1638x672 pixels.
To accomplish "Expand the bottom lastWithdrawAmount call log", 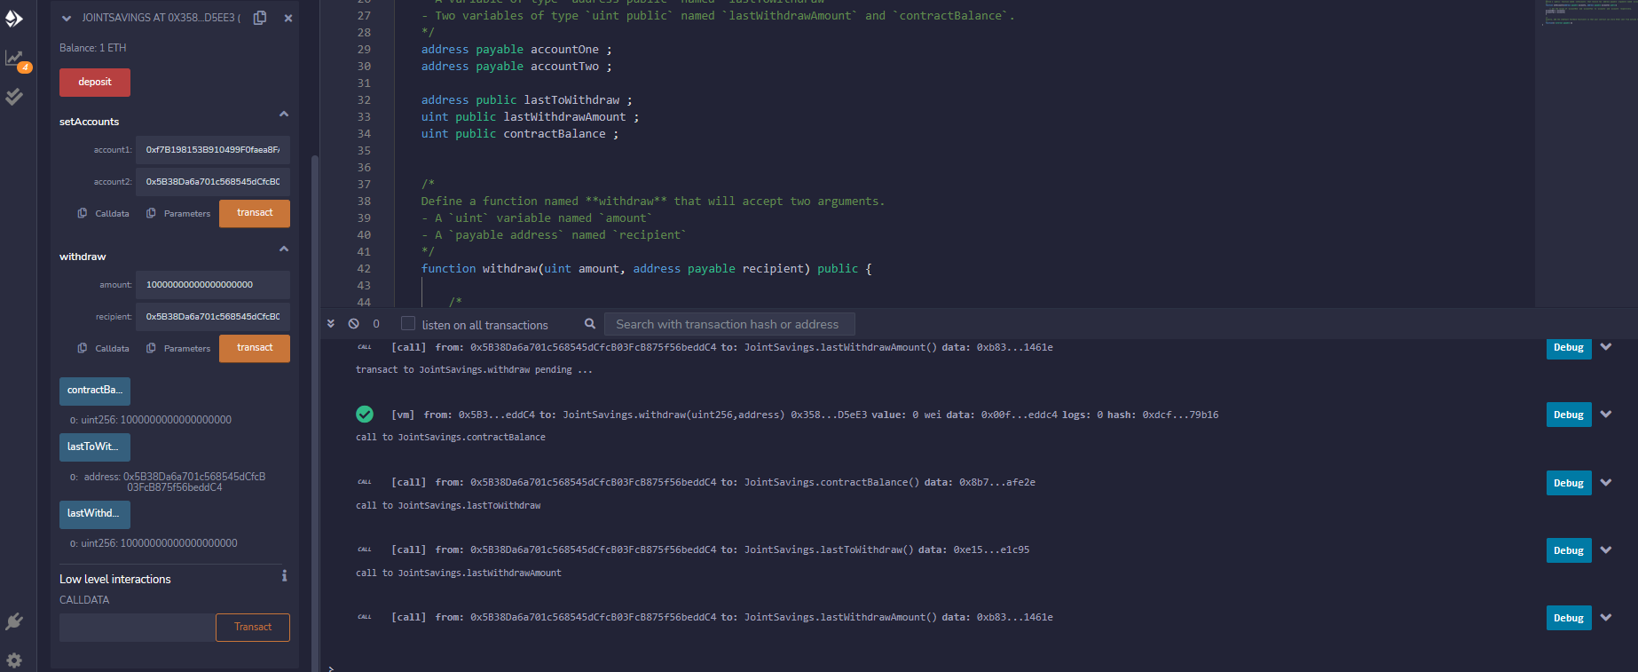I will (x=1606, y=618).
